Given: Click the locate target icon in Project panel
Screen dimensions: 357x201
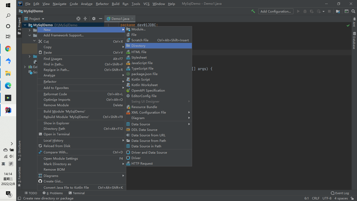Looking at the screenshot, I should click(x=78, y=19).
